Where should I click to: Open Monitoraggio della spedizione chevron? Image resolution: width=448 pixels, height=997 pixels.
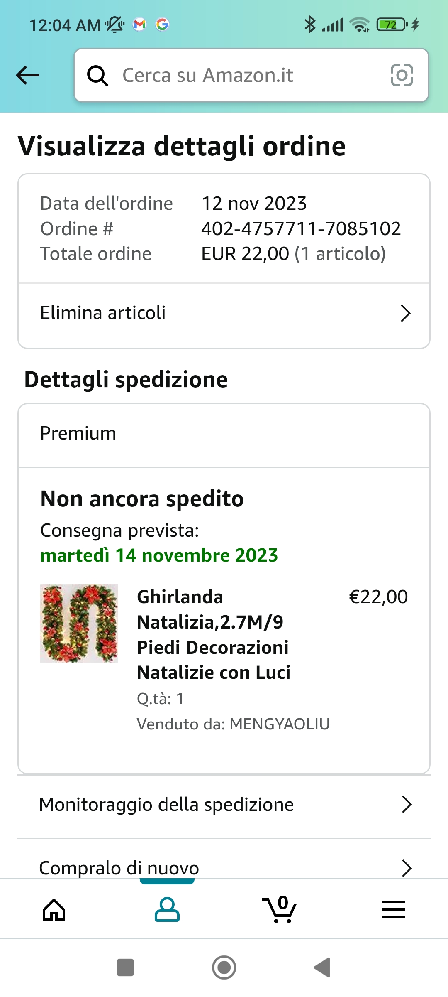click(407, 805)
